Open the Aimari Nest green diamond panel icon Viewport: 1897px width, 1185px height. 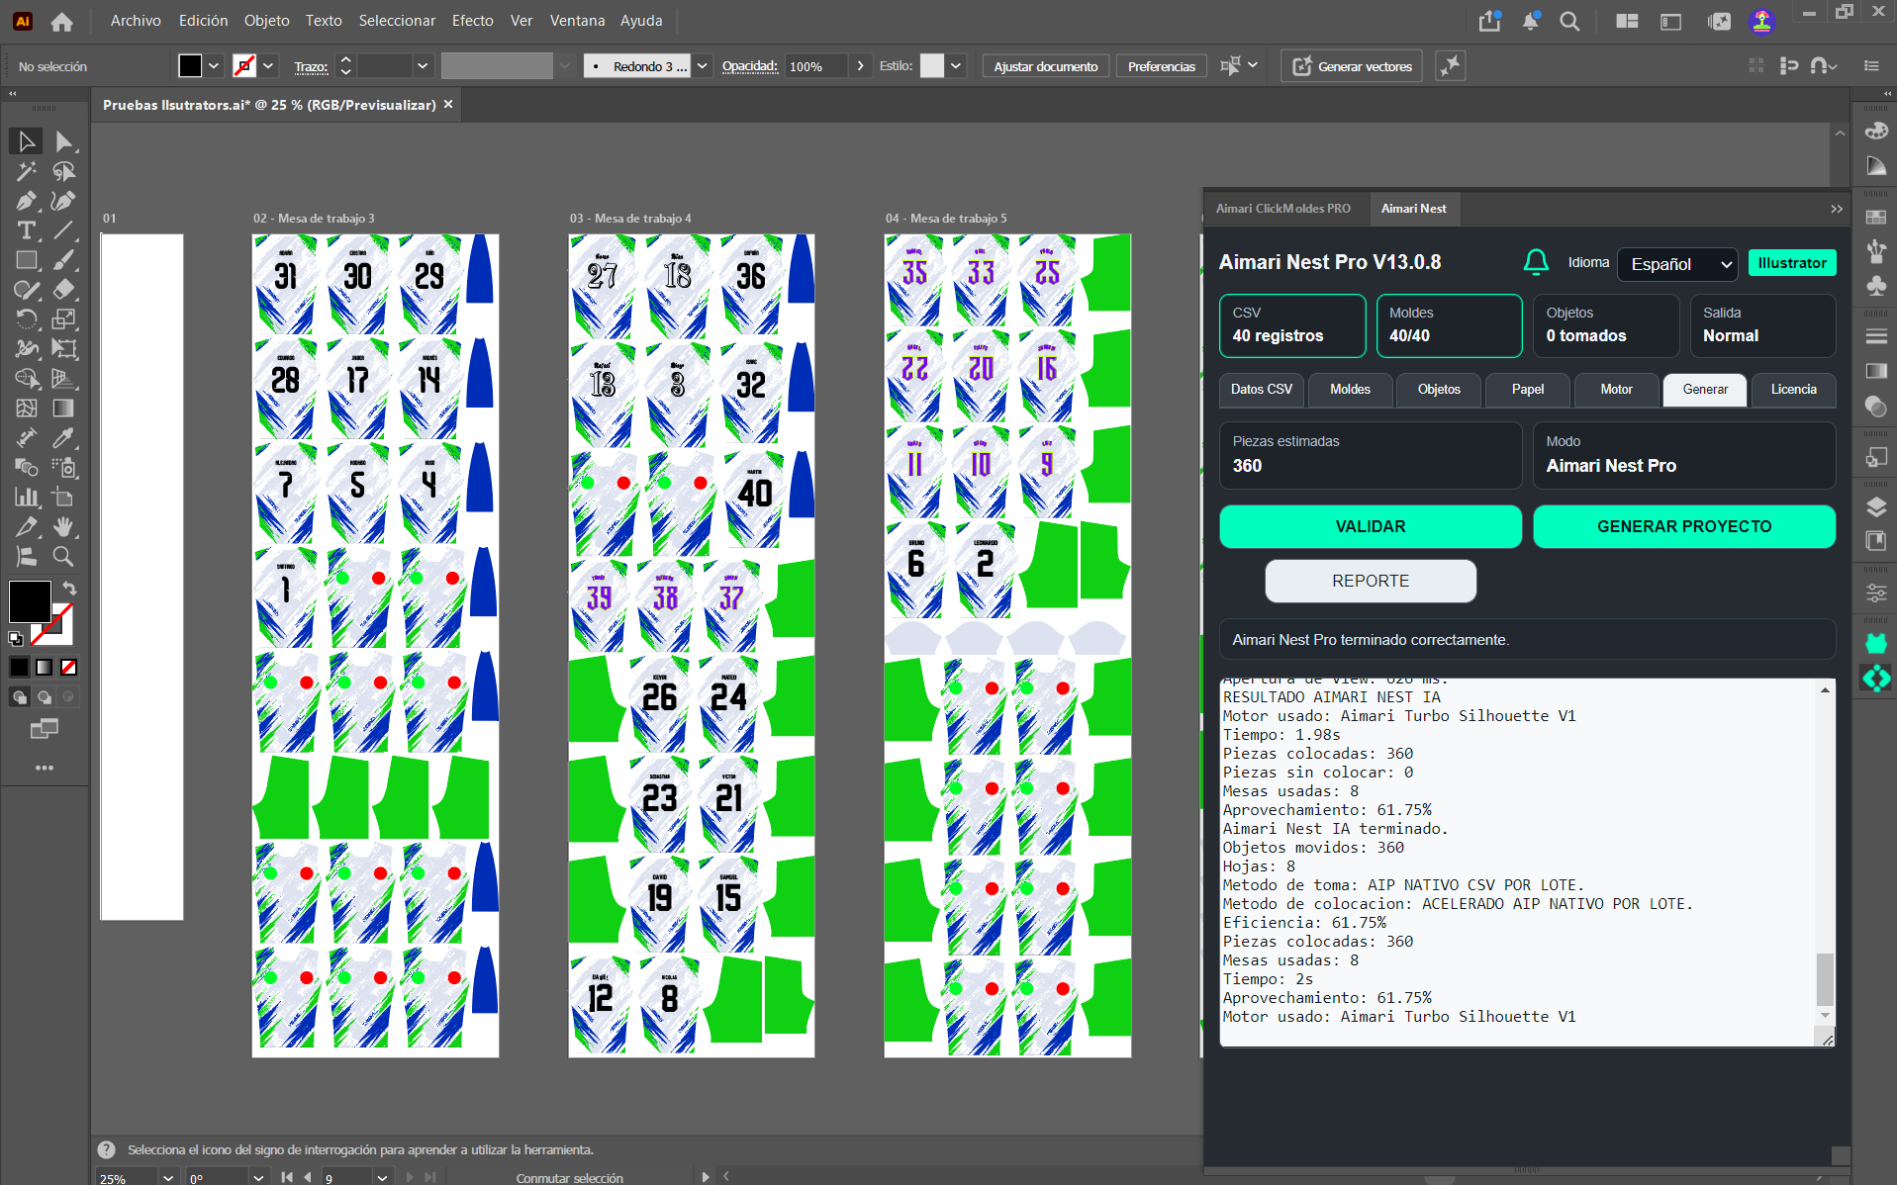click(x=1875, y=679)
